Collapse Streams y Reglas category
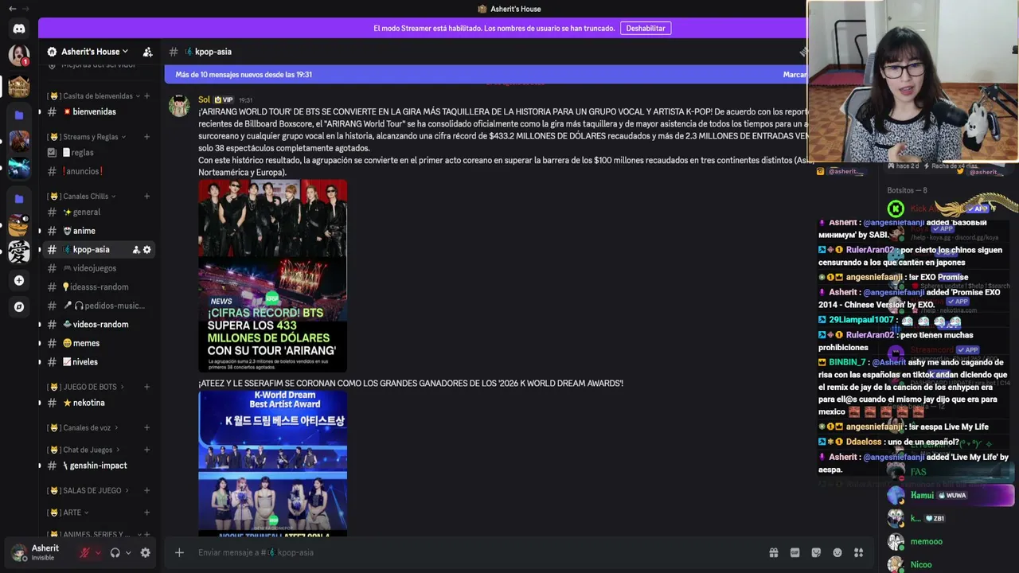The height and width of the screenshot is (573, 1019). click(x=88, y=137)
